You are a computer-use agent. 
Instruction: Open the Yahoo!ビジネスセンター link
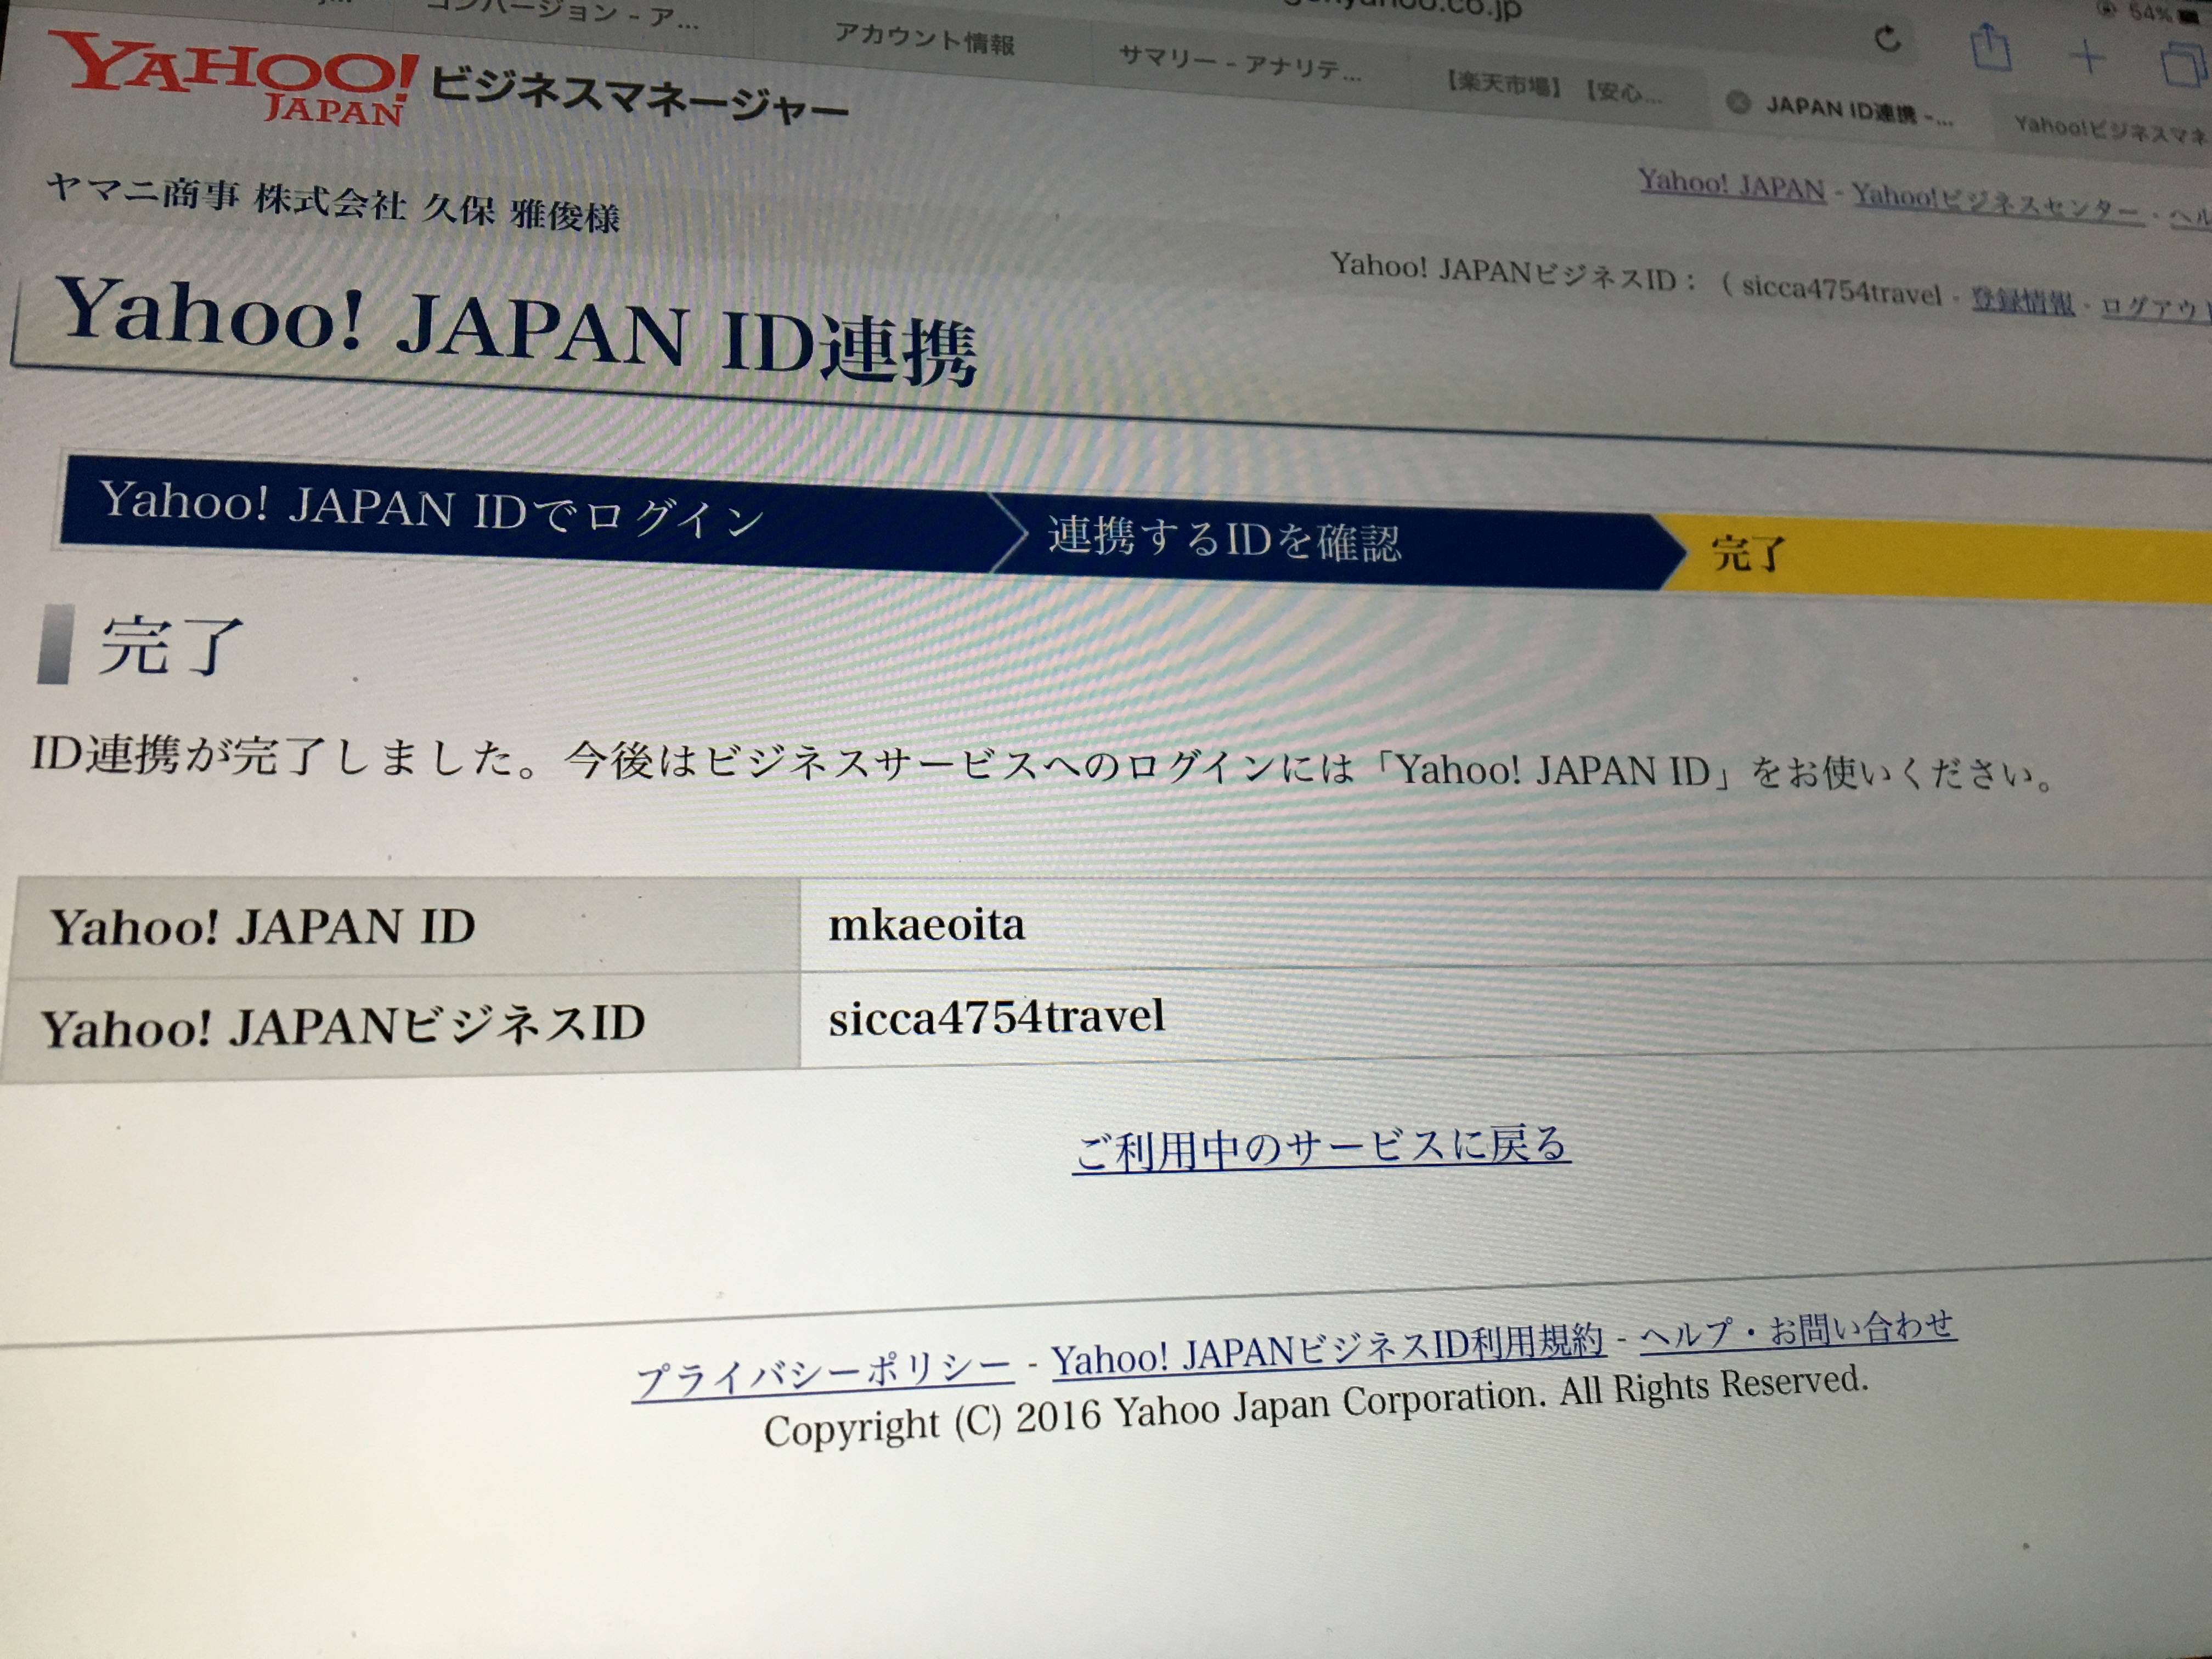tap(1997, 204)
